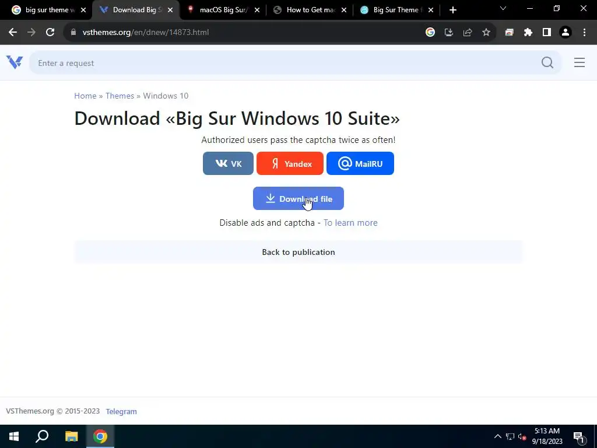Close the 'How to Get mac' tab

coord(344,10)
